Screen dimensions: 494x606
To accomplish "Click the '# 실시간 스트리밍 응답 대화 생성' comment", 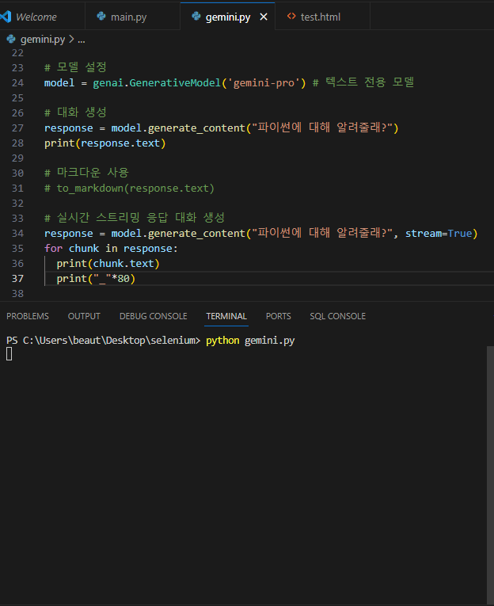I will 135,218.
